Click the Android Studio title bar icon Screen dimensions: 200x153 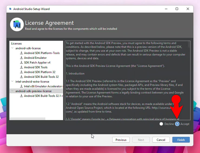tap(10, 9)
